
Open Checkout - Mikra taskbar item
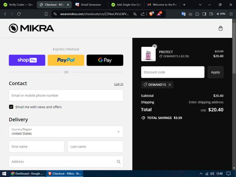pyautogui.click(x=65, y=174)
